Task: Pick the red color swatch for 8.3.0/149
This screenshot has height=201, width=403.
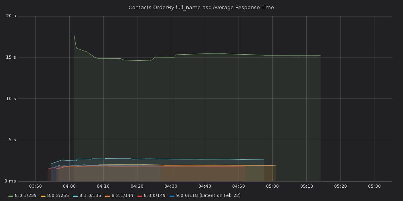Action: (140, 196)
